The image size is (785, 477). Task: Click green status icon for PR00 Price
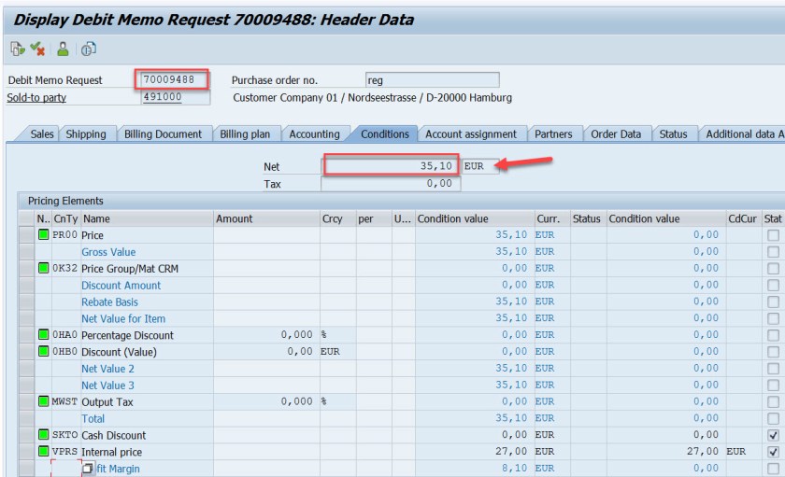(44, 234)
